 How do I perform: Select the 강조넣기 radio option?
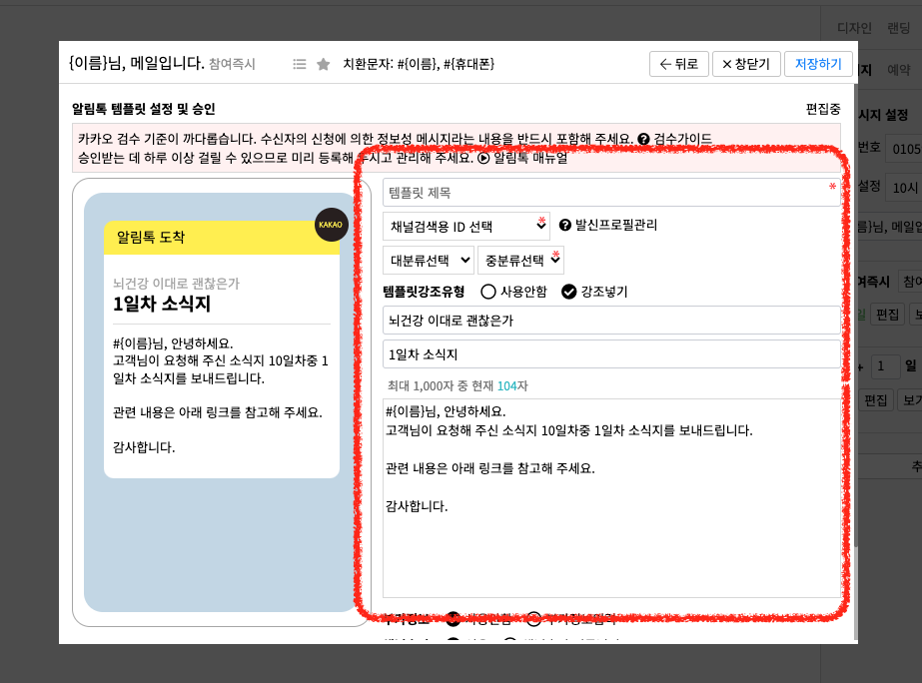[569, 292]
